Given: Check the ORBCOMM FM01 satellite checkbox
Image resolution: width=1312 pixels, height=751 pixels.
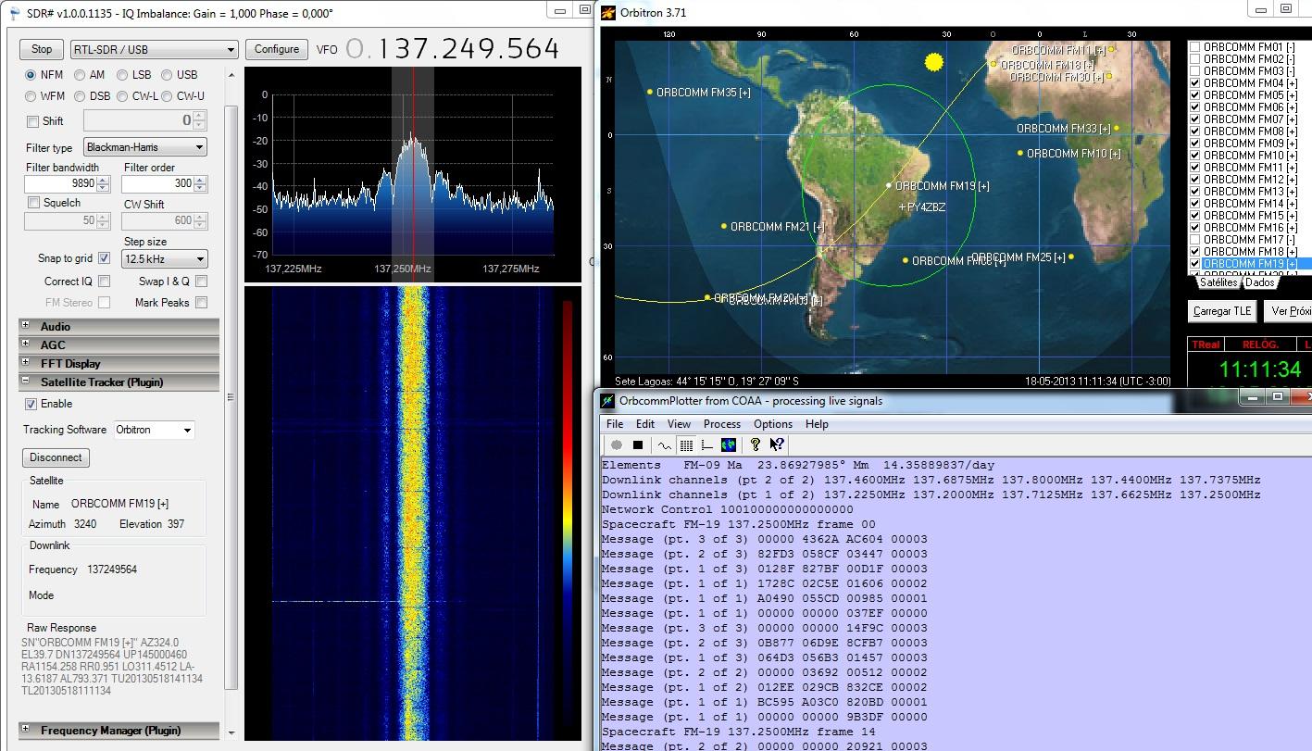Looking at the screenshot, I should coord(1194,47).
